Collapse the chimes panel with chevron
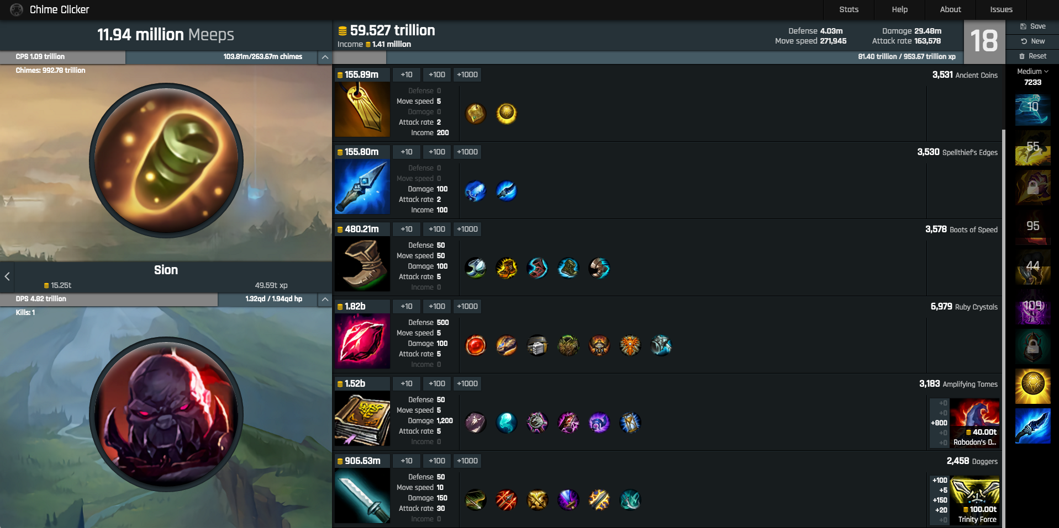This screenshot has width=1059, height=528. pyautogui.click(x=325, y=57)
